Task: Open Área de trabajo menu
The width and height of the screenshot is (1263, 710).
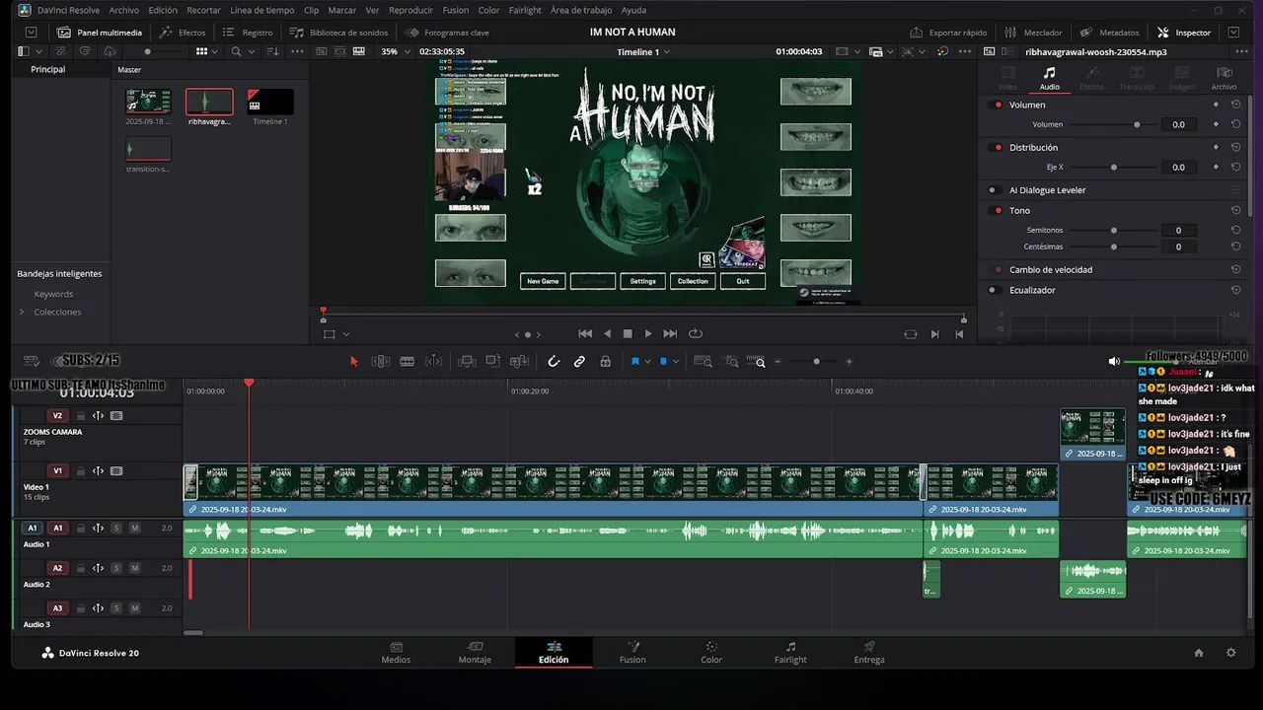Action: click(x=581, y=10)
